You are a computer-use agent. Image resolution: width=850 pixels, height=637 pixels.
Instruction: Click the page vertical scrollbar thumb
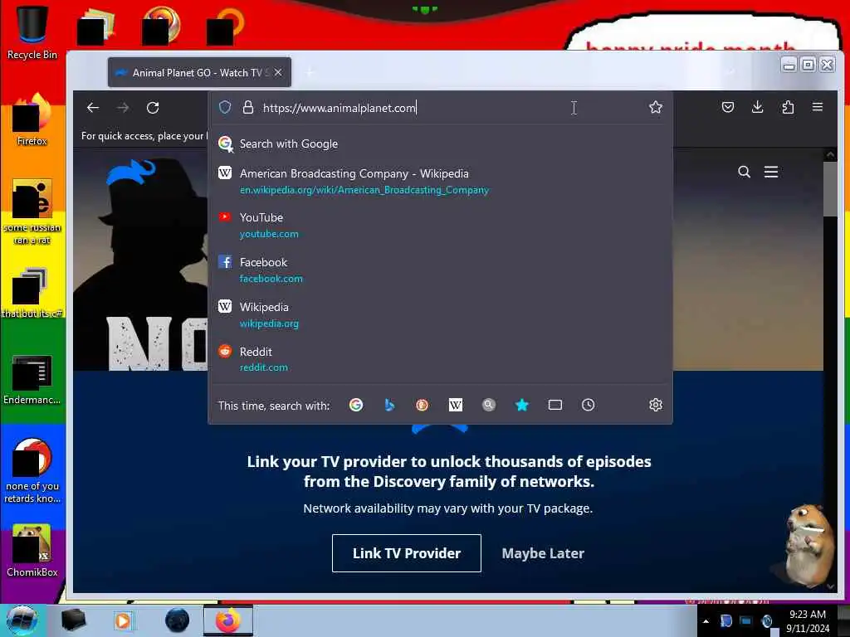pos(830,190)
